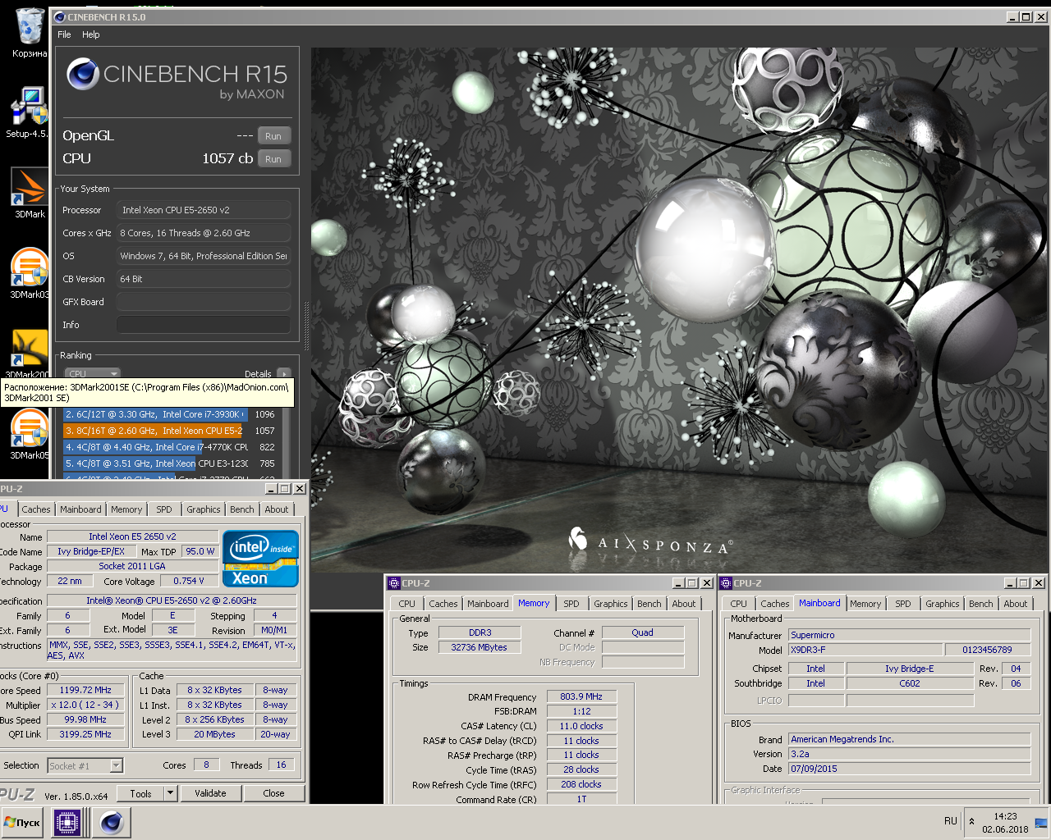1051x840 pixels.
Task: Click the Info input field in Cinebench
Action: (204, 325)
